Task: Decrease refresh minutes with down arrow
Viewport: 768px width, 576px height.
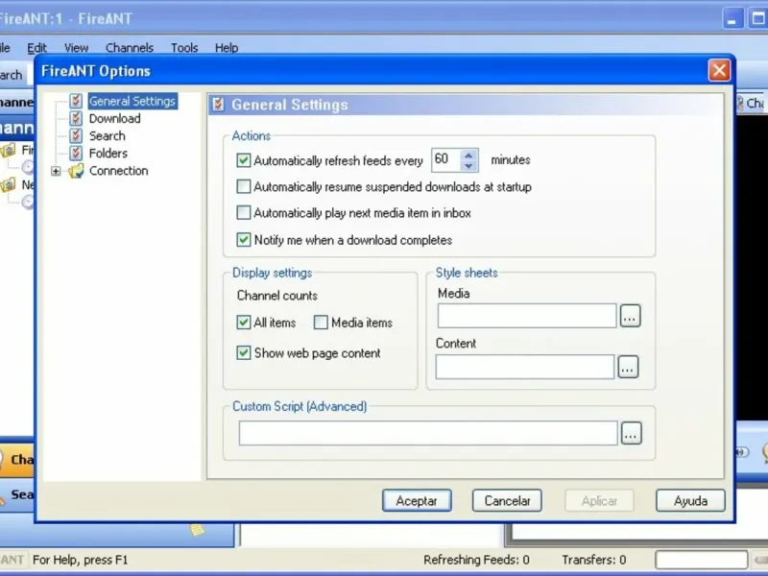Action: pos(468,166)
